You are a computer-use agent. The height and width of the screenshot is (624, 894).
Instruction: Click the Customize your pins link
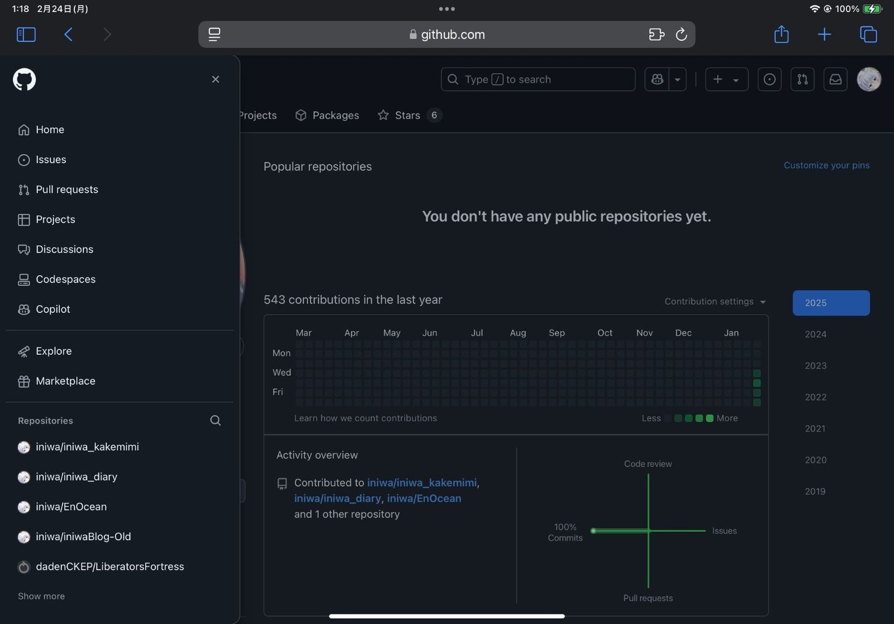(826, 165)
